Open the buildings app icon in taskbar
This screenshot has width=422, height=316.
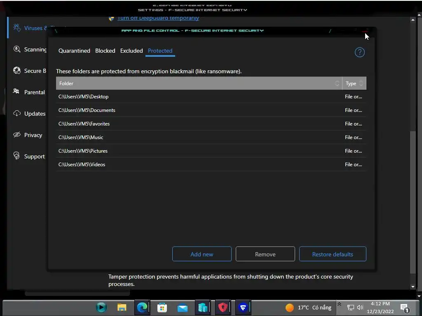click(x=202, y=307)
